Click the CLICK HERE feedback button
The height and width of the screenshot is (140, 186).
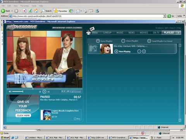(x=23, y=115)
